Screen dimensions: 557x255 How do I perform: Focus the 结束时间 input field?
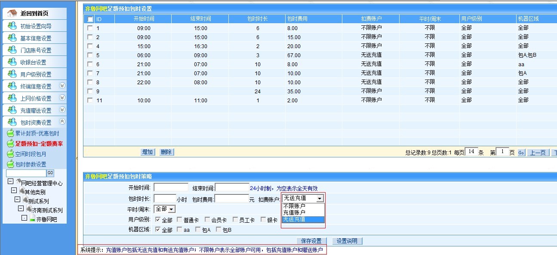pos(232,187)
